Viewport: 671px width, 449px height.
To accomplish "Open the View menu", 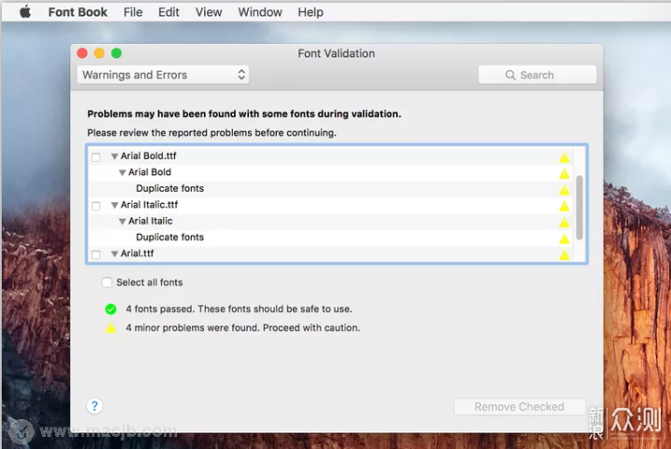I will [209, 12].
